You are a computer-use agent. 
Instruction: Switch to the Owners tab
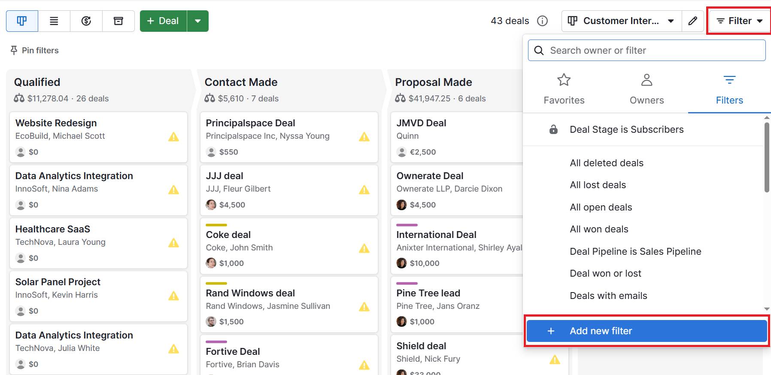click(x=647, y=89)
